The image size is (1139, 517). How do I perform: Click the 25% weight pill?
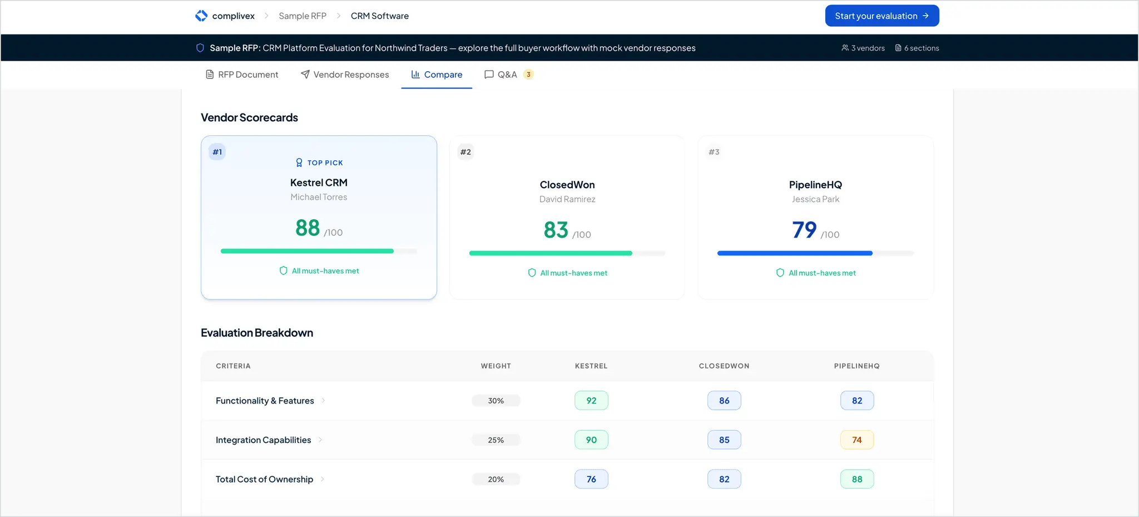pos(496,440)
